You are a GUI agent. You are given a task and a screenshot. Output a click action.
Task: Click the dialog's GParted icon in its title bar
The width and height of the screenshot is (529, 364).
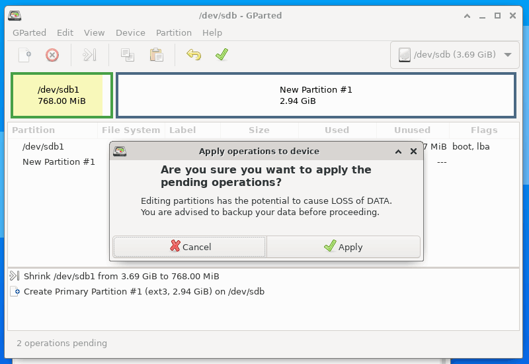click(x=120, y=151)
